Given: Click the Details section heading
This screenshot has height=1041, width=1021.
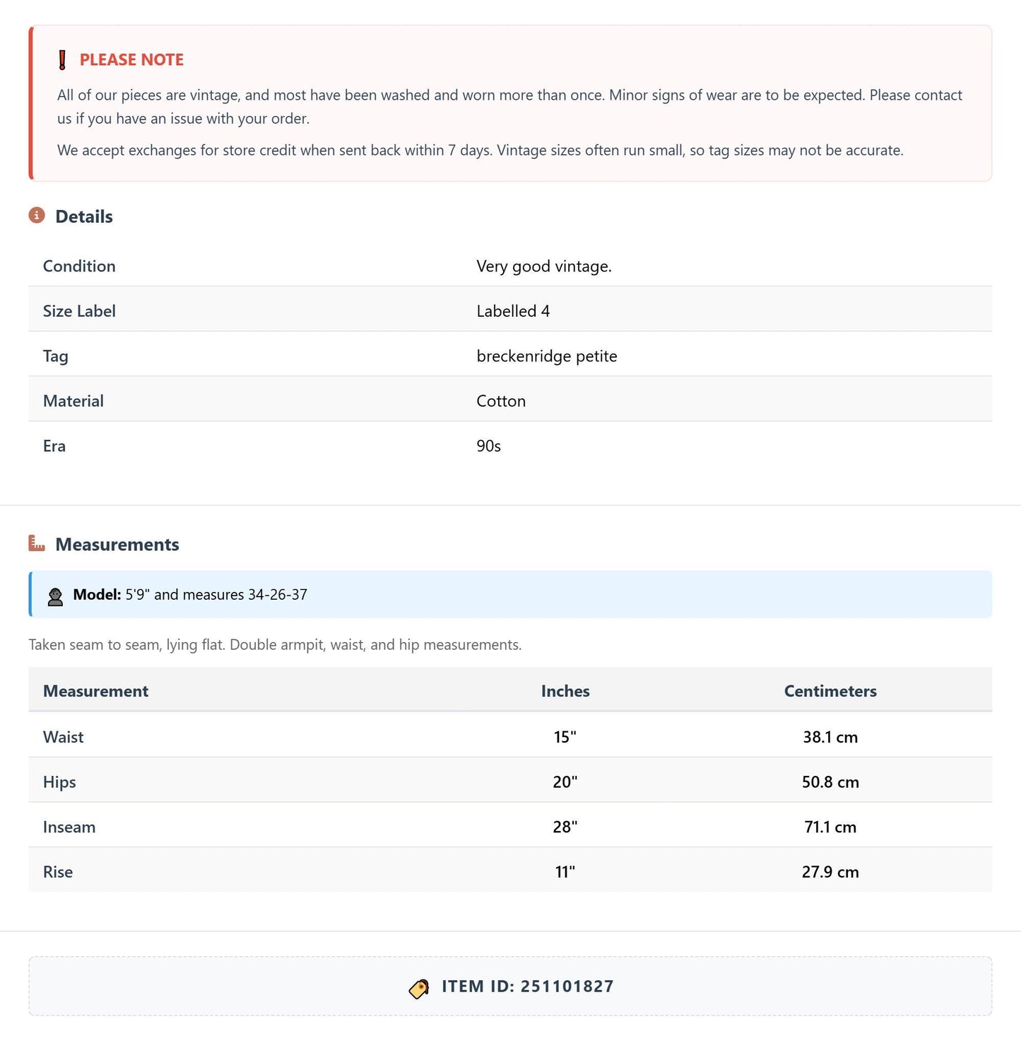Looking at the screenshot, I should (x=84, y=216).
